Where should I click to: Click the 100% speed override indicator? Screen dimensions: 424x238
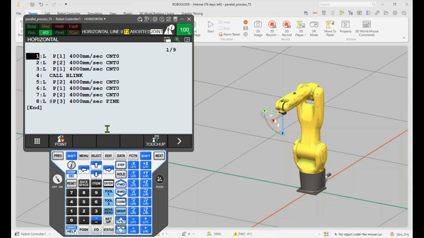185,30
